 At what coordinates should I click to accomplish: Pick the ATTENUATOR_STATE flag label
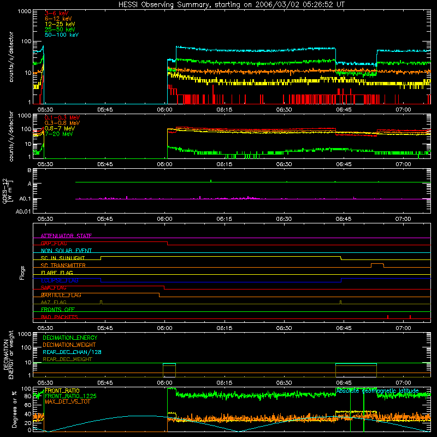[66, 236]
